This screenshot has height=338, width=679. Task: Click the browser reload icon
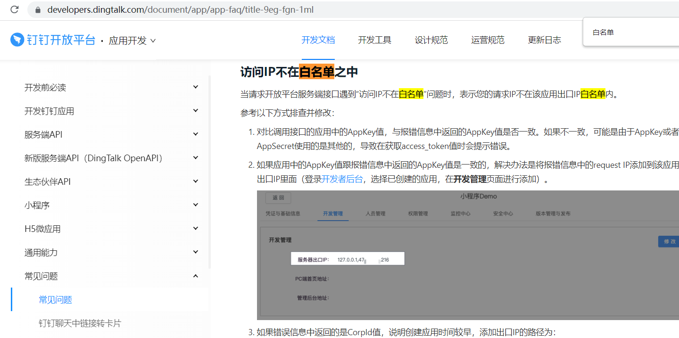[x=15, y=9]
